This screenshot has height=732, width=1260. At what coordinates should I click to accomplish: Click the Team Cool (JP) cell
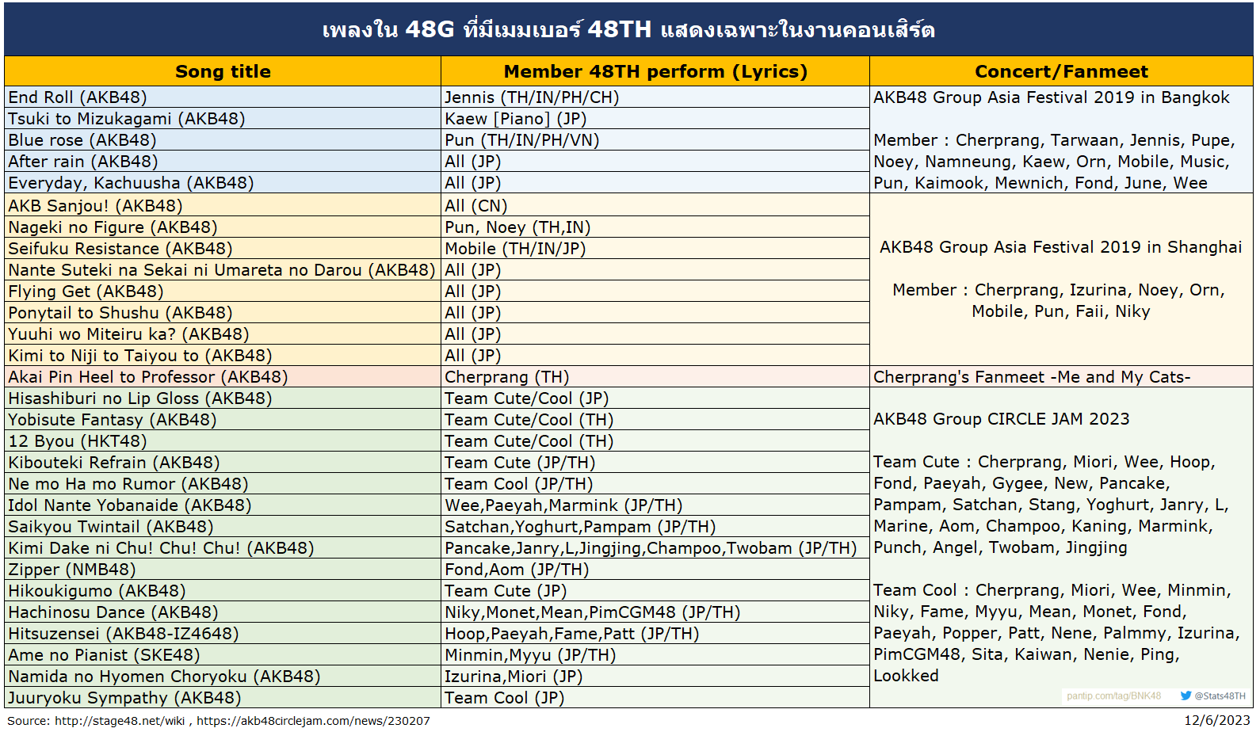click(655, 698)
